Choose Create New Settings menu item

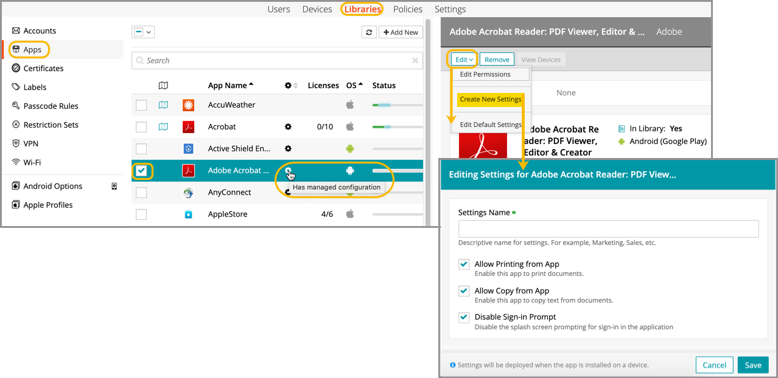tap(490, 100)
